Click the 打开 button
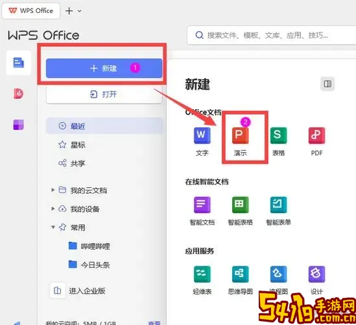The image size is (356, 325). tap(104, 94)
